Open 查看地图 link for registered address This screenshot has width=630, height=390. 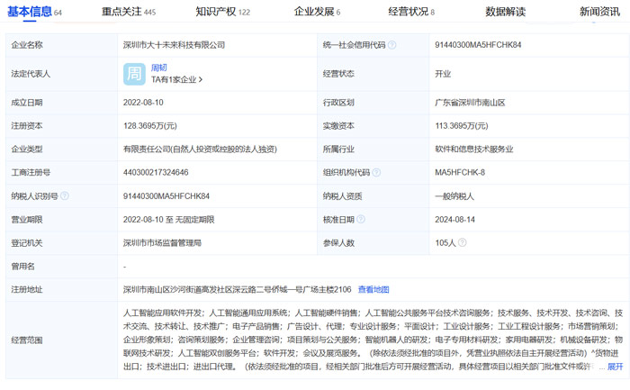coord(373,289)
